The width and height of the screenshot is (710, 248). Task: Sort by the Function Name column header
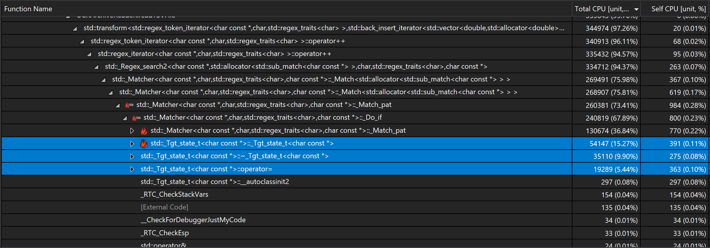pyautogui.click(x=28, y=9)
